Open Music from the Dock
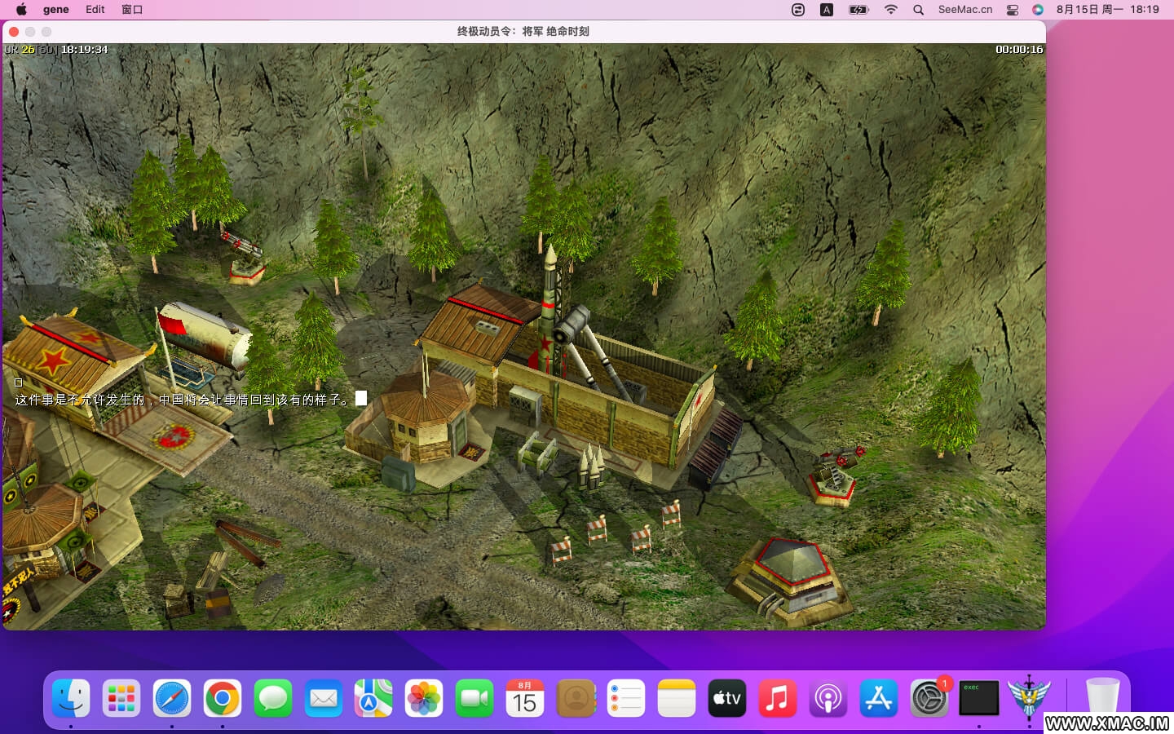The height and width of the screenshot is (734, 1174). [x=778, y=698]
